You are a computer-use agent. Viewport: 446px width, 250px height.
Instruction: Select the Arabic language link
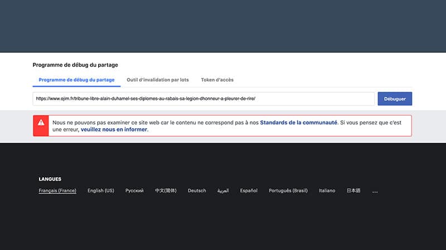click(x=223, y=191)
